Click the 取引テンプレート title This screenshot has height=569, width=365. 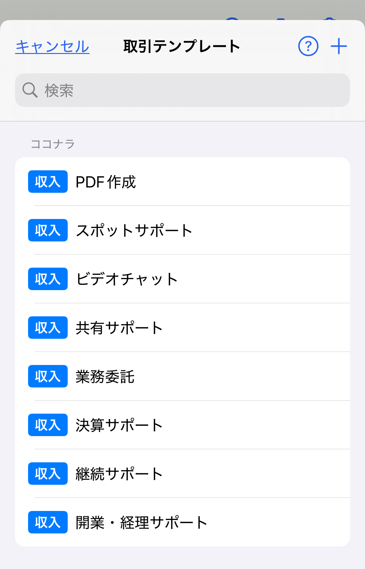182,46
